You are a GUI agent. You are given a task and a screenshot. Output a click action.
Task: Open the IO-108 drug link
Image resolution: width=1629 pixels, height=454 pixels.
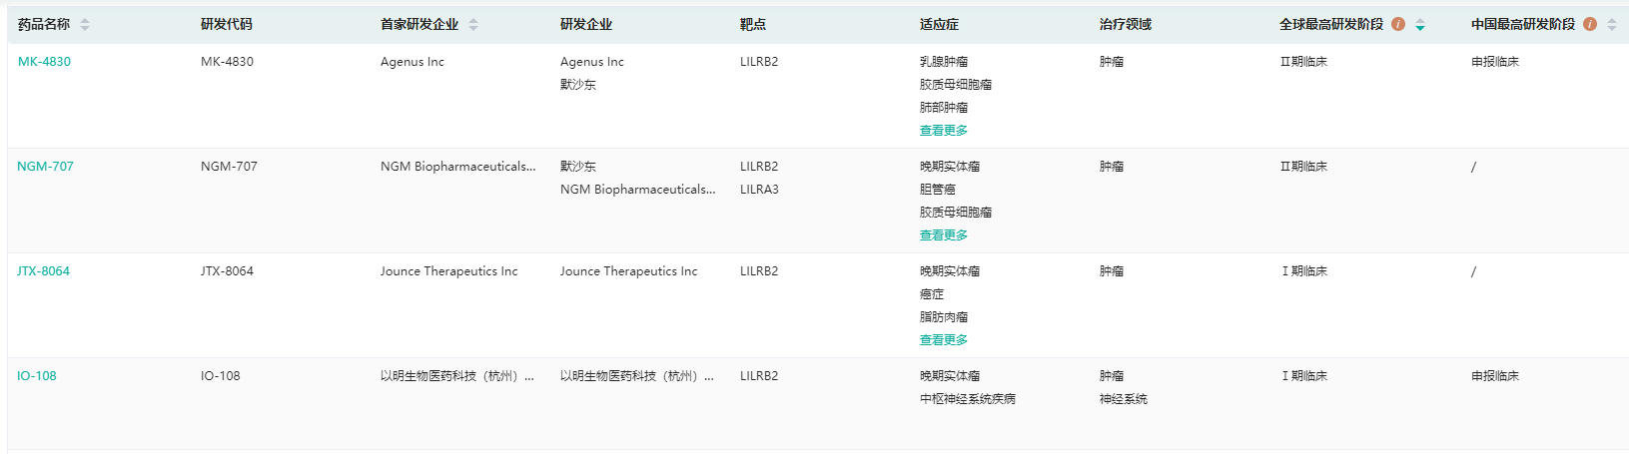coord(37,376)
